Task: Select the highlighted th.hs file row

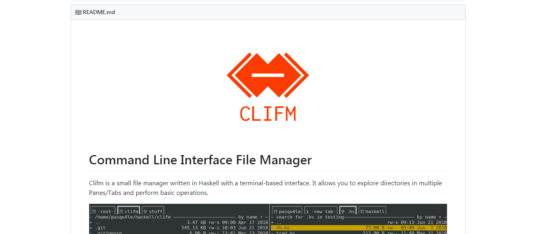Action: 359,228
